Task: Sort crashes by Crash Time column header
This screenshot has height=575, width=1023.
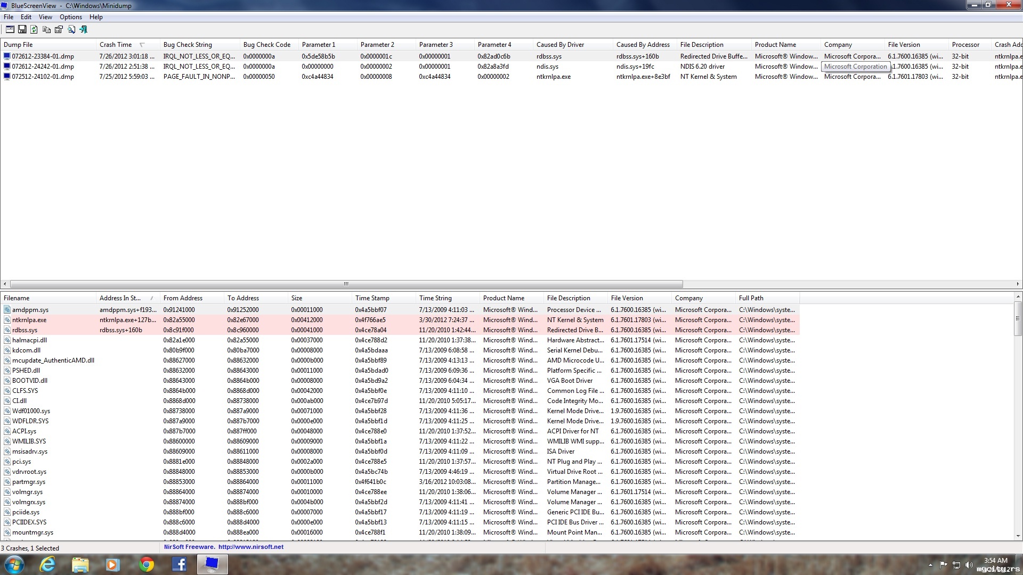Action: point(116,45)
